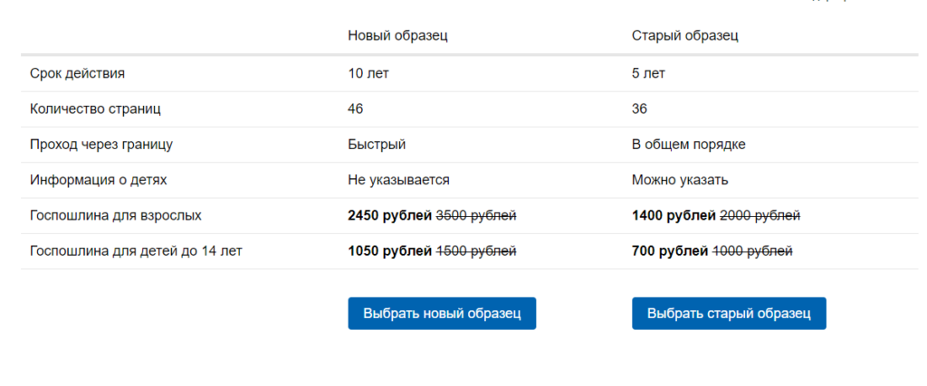927x386 pixels.
Task: Click the crossed-out "2000 рублей" price
Action: 760,216
